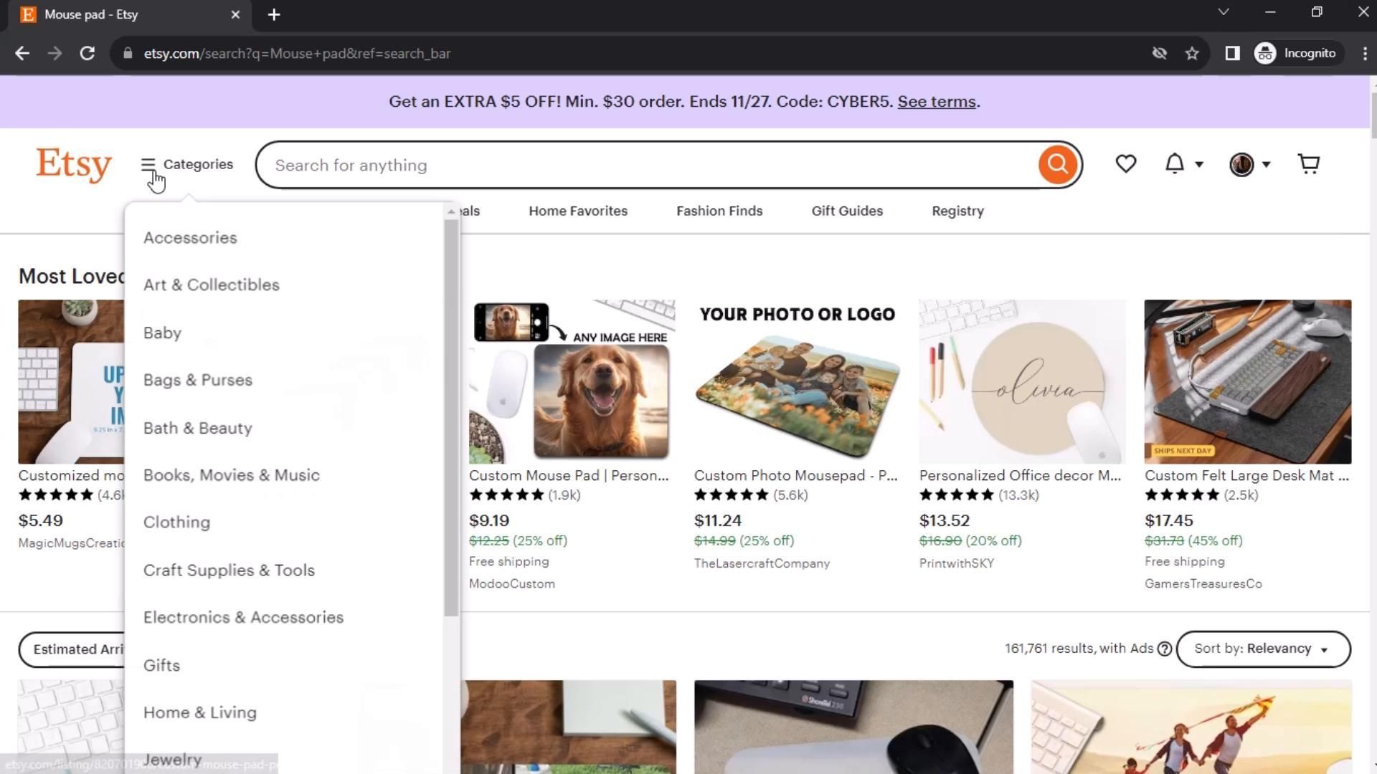
Task: Reload the page
Action: click(87, 54)
